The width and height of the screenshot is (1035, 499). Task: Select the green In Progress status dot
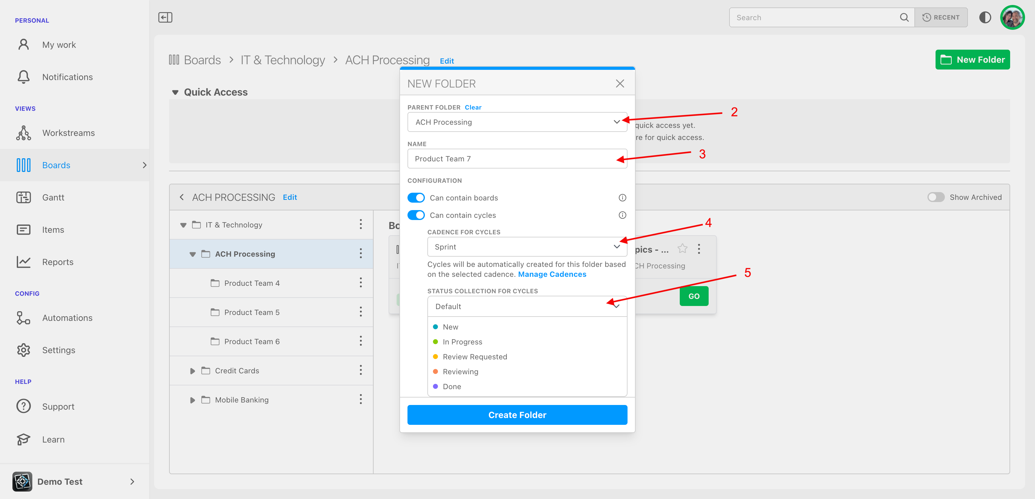coord(435,341)
